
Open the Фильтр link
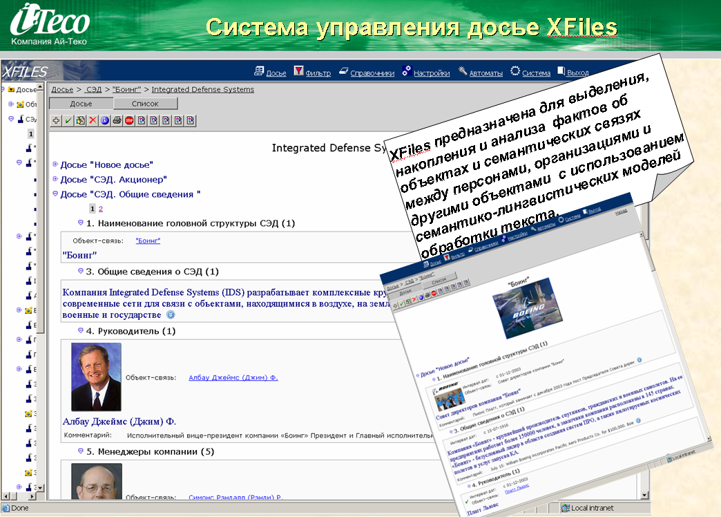click(x=318, y=73)
